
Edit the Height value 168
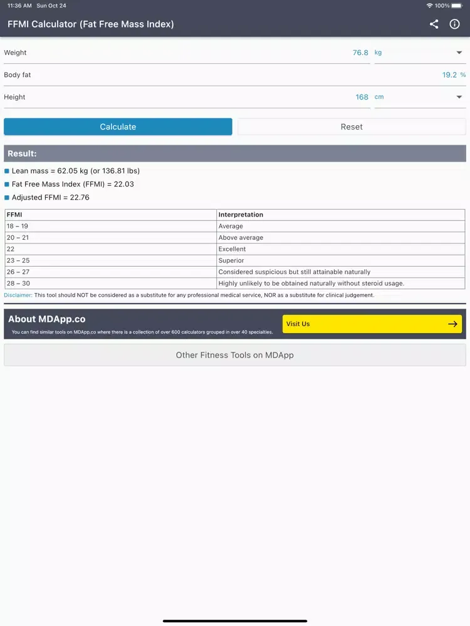(362, 97)
